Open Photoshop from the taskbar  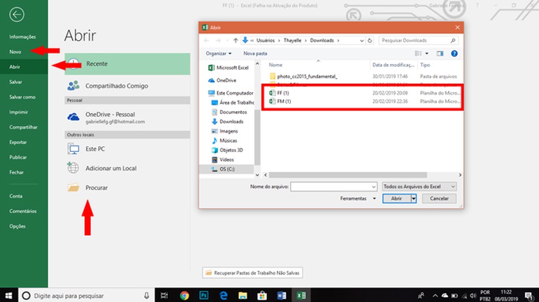204,295
